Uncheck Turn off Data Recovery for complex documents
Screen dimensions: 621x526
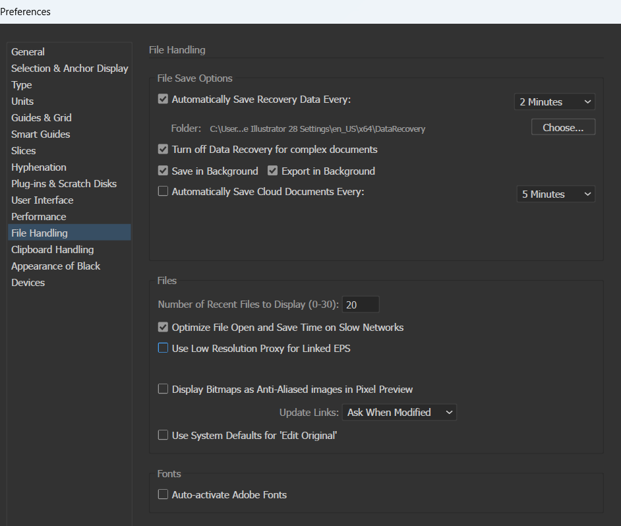click(x=163, y=150)
